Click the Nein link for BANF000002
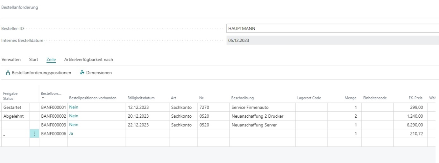 point(74,116)
